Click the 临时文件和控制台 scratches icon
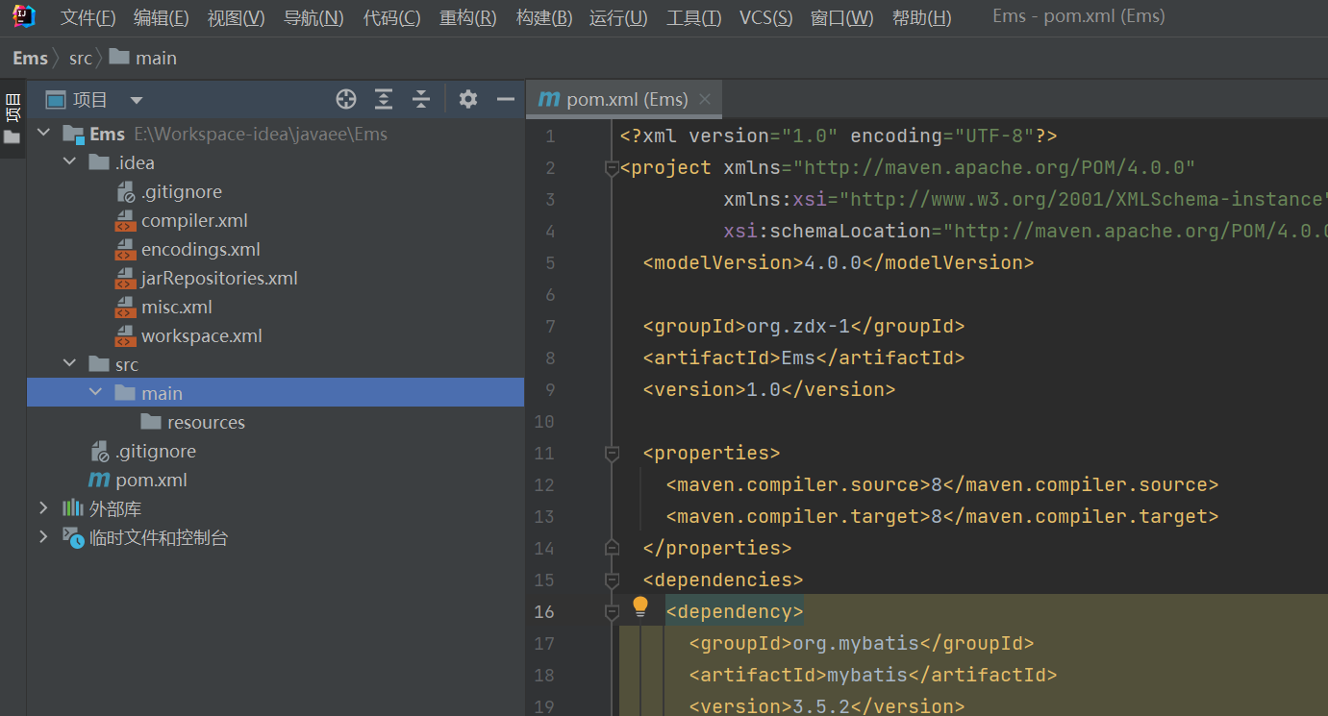This screenshot has width=1328, height=716. pos(73,537)
